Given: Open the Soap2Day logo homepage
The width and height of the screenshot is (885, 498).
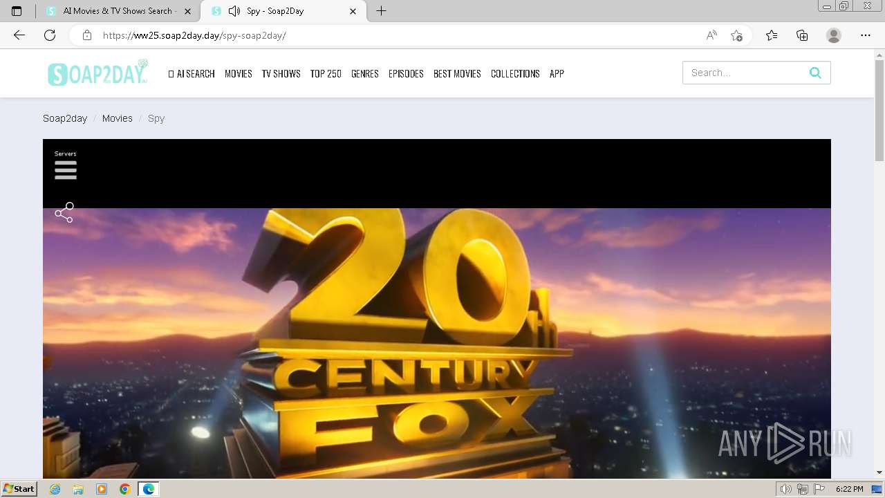Looking at the screenshot, I should pyautogui.click(x=97, y=73).
